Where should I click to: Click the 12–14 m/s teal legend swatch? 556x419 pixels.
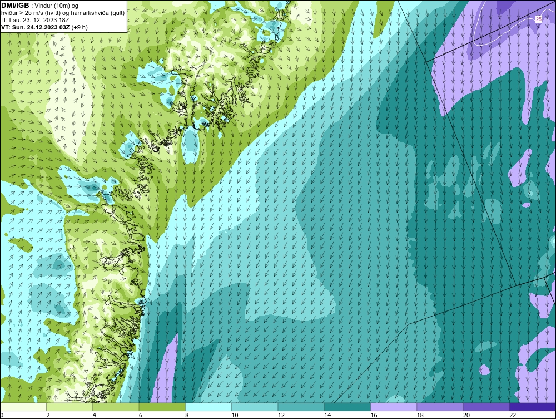pyautogui.click(x=301, y=407)
